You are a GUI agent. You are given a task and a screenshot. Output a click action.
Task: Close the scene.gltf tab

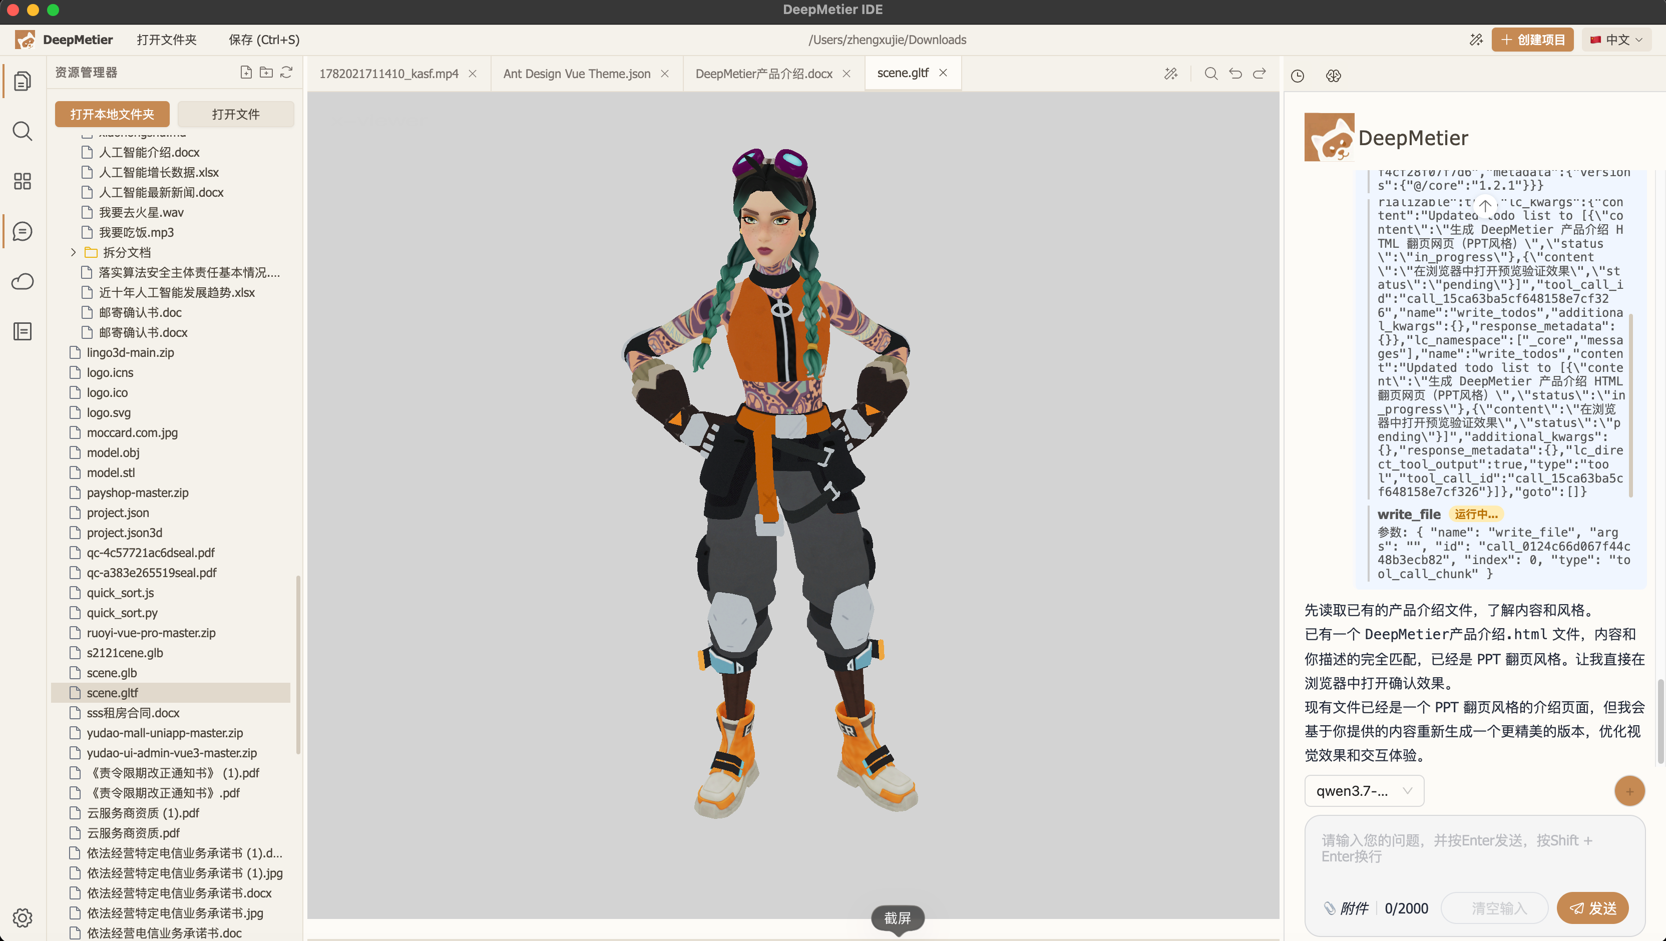[943, 73]
